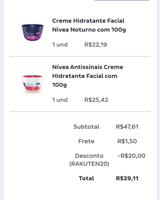Click the R$29,11 total amount

127,178
